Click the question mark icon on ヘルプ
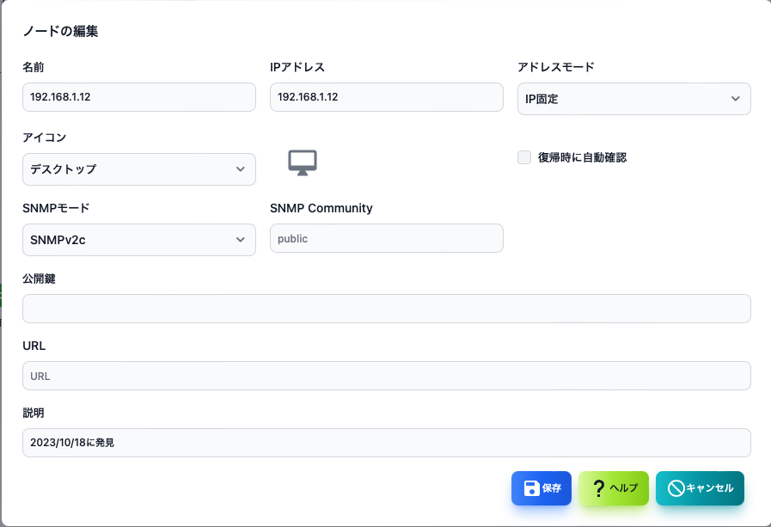The image size is (771, 527). 598,488
